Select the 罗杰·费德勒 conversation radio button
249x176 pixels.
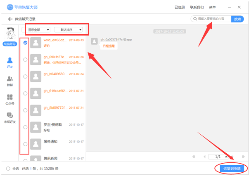tap(25, 127)
